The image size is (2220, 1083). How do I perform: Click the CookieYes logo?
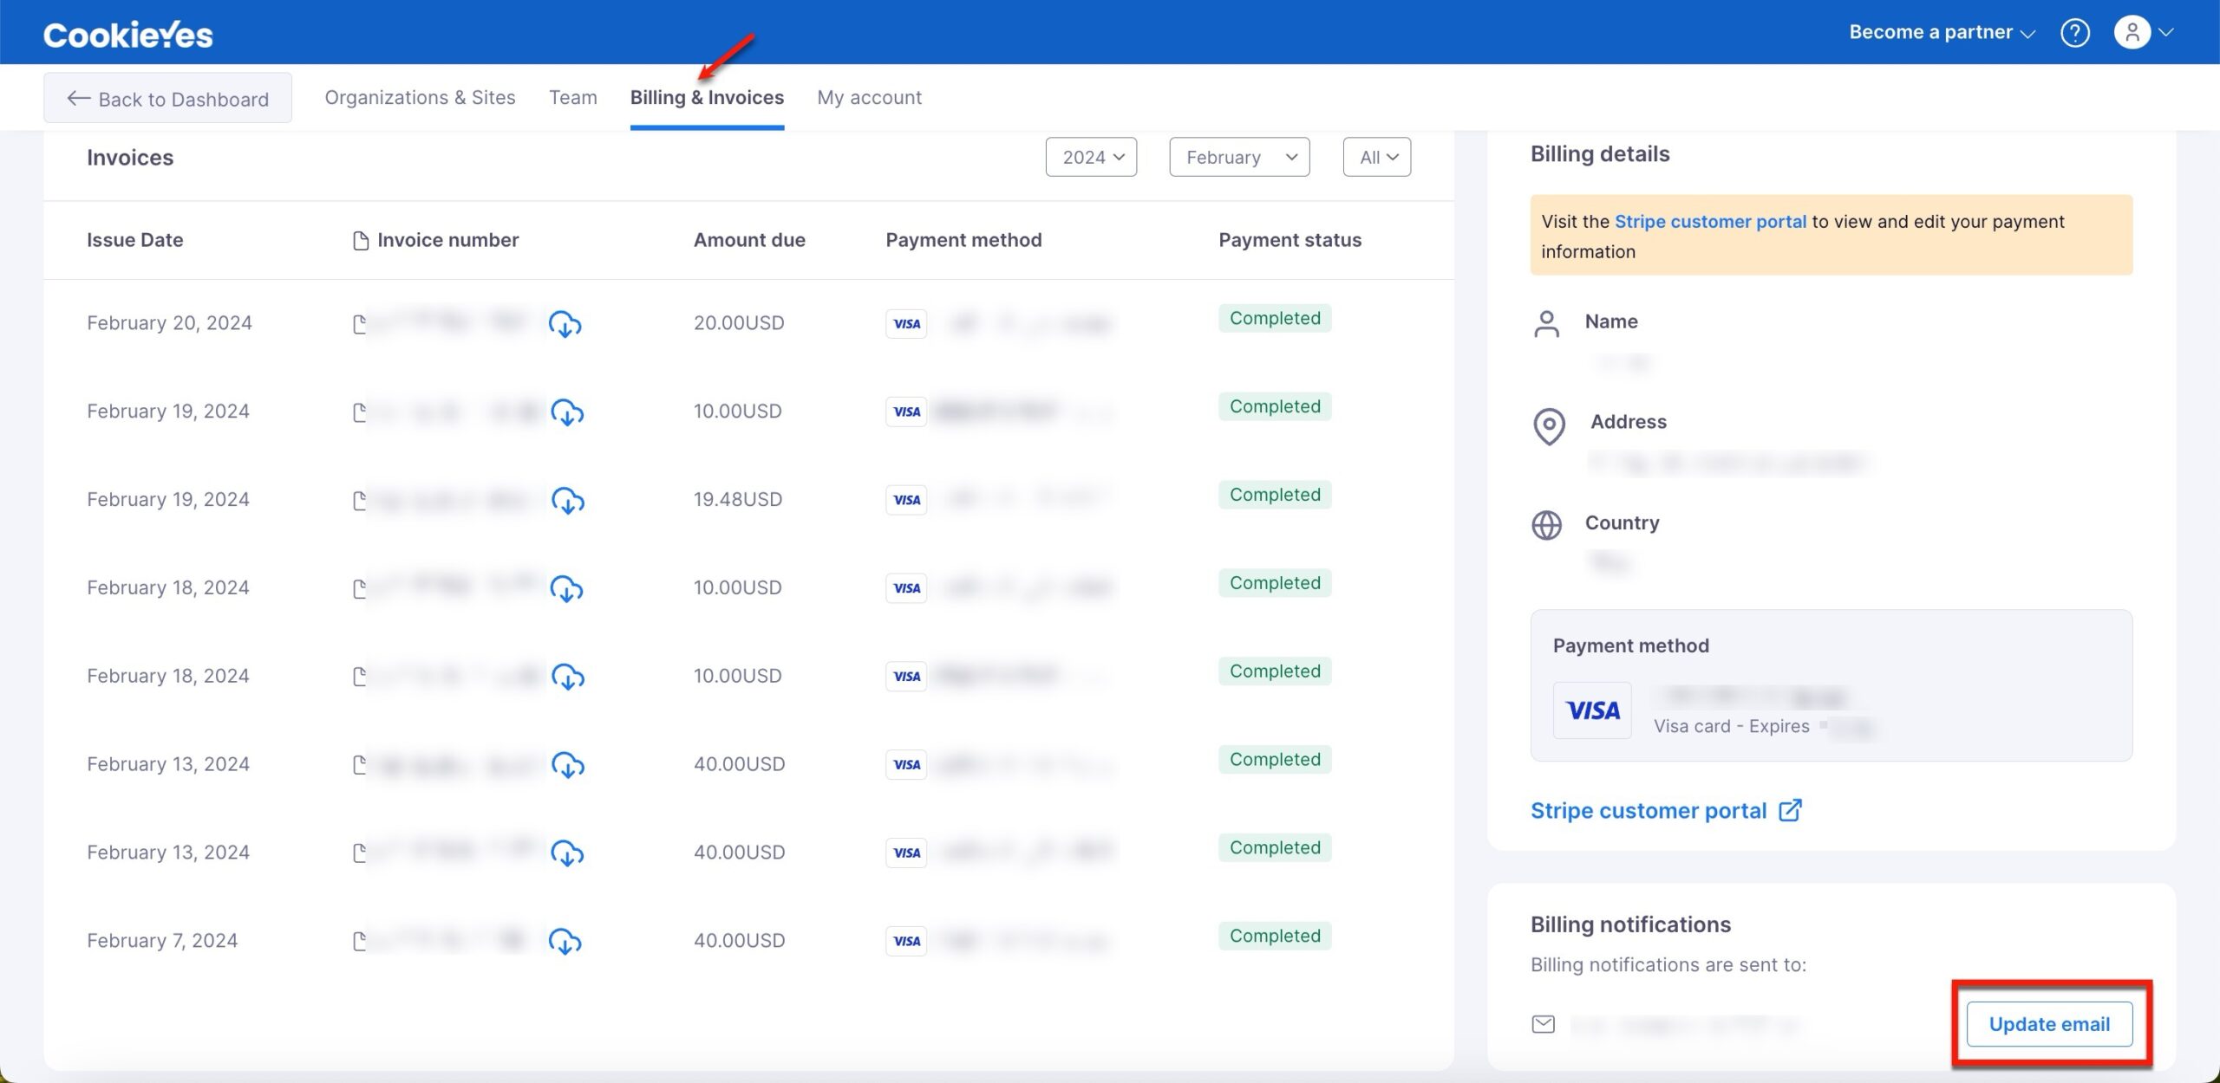pyautogui.click(x=128, y=35)
